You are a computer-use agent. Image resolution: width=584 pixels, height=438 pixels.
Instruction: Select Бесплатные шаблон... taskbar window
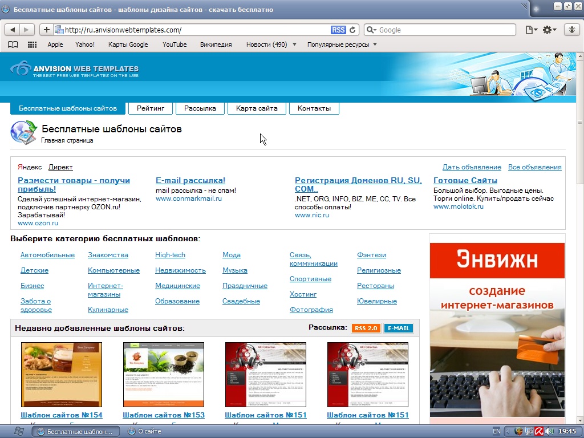pos(76,431)
